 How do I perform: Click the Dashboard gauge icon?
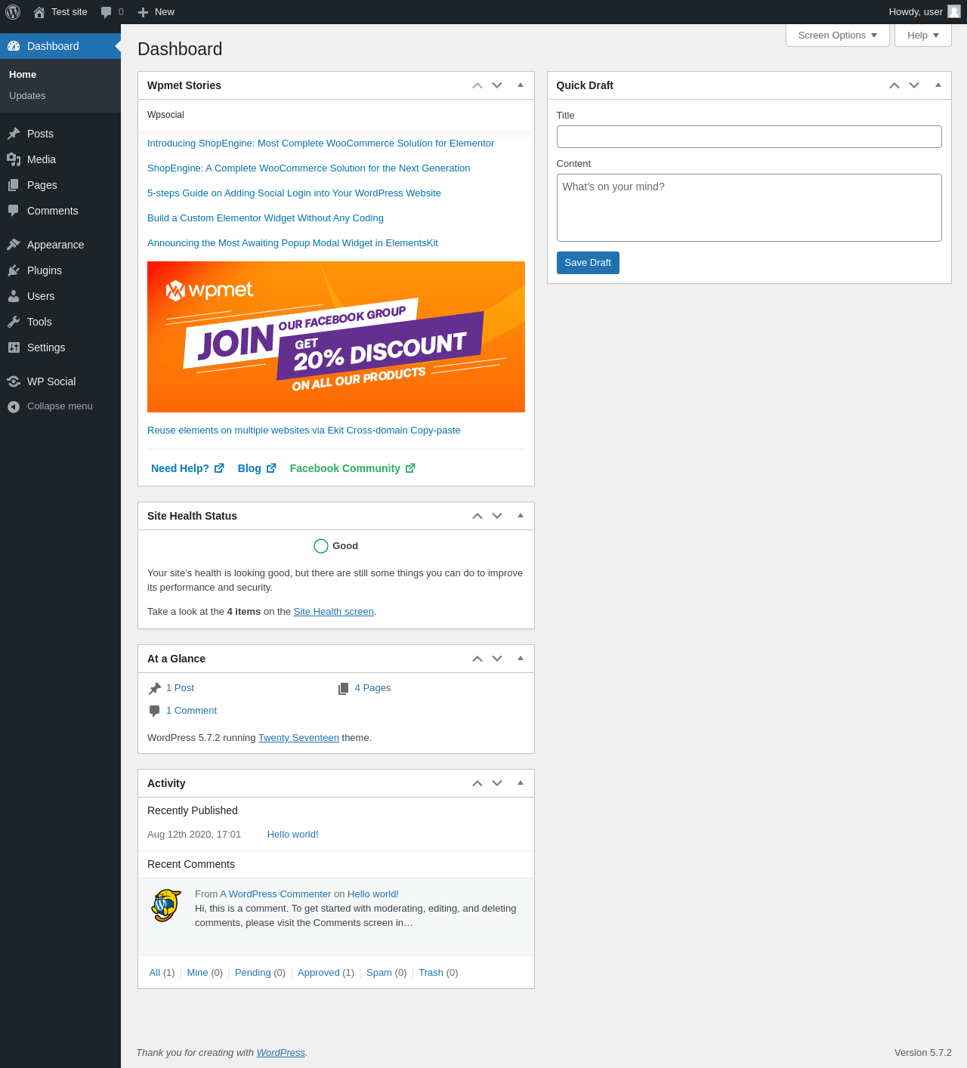click(x=14, y=46)
